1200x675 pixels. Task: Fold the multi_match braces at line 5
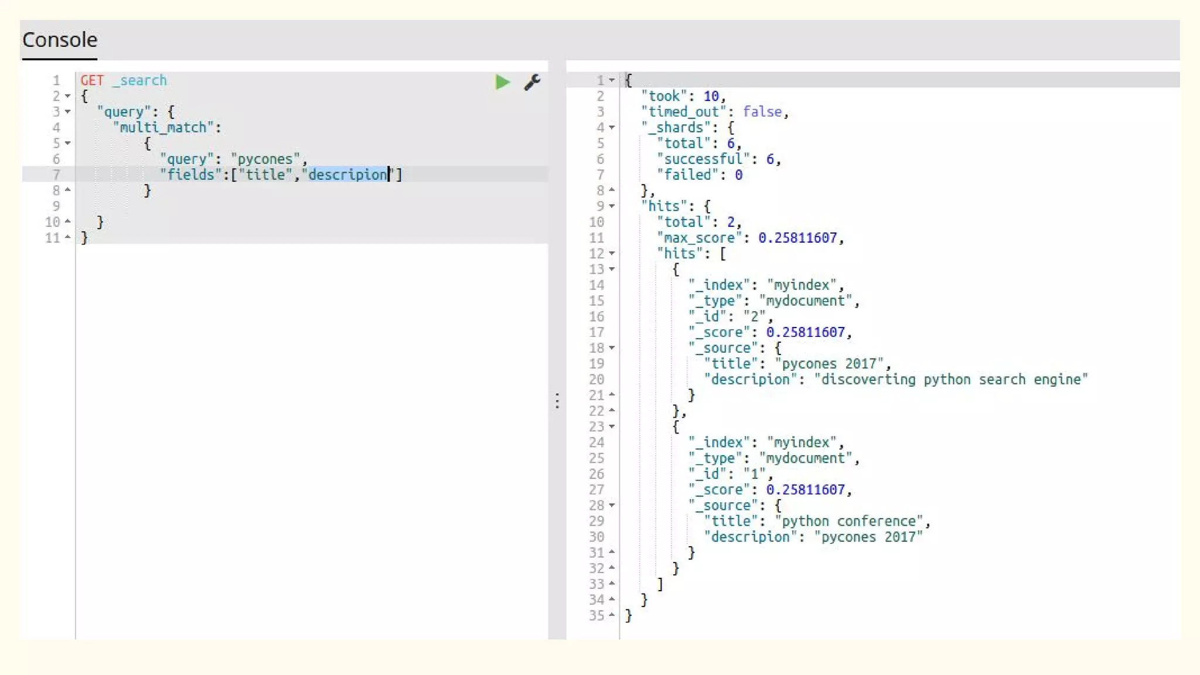pyautogui.click(x=68, y=144)
